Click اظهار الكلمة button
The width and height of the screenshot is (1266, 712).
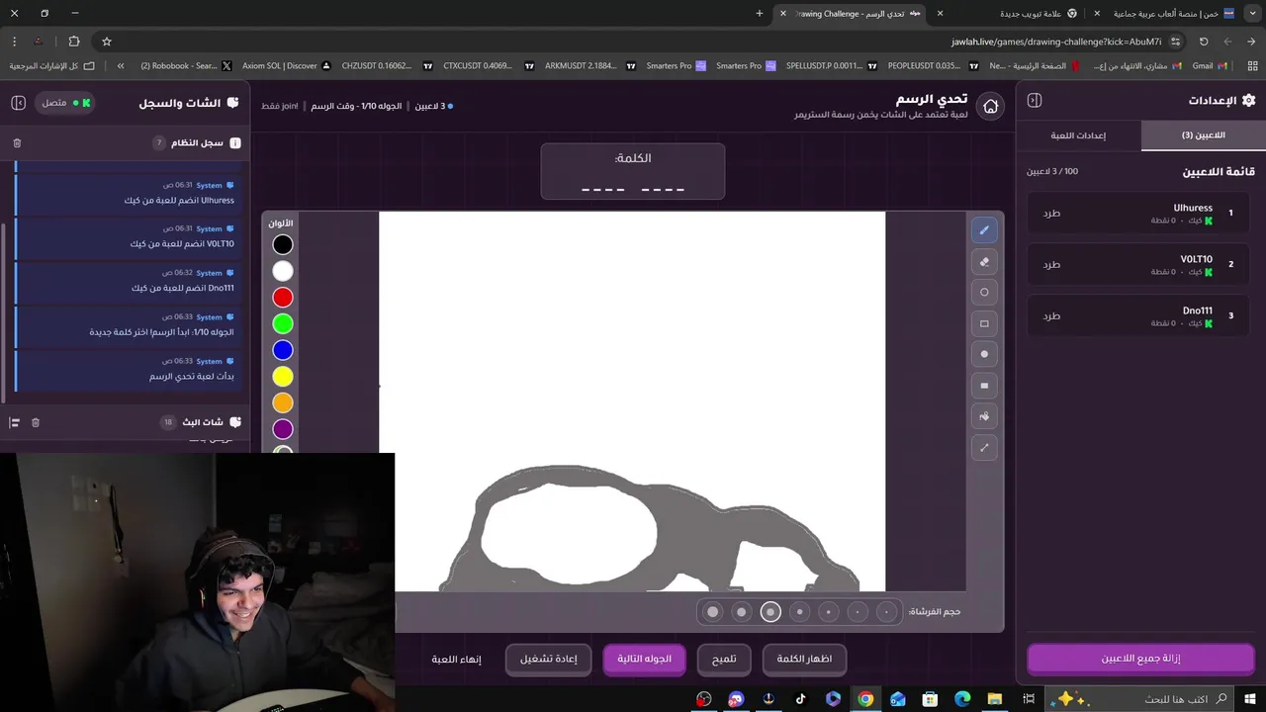click(x=804, y=659)
